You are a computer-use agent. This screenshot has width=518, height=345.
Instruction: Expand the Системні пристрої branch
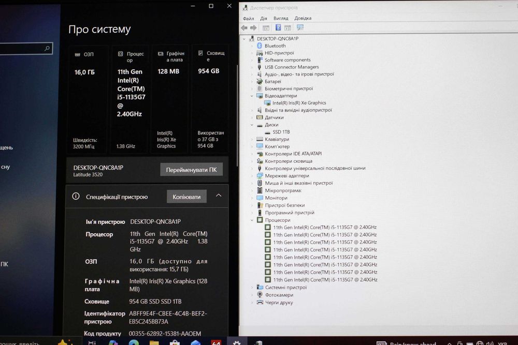pos(252,287)
